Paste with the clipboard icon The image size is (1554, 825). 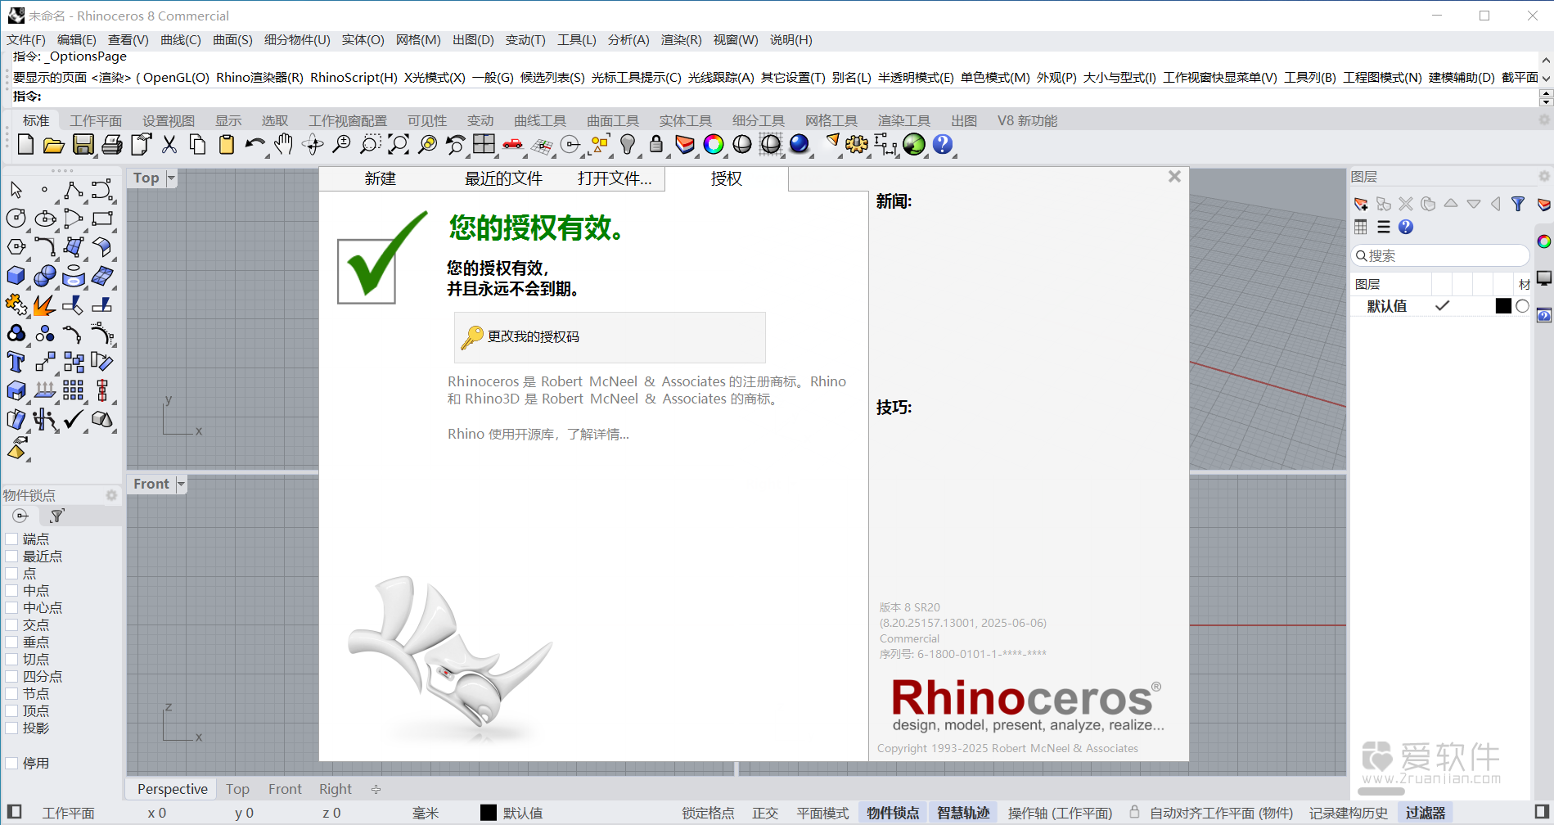pos(227,145)
